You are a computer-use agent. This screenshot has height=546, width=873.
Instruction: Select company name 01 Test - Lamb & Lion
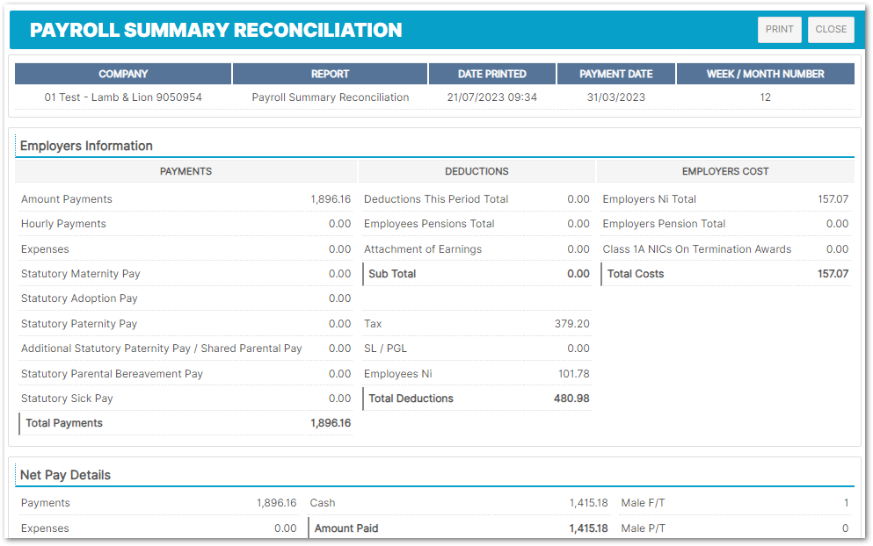point(123,97)
